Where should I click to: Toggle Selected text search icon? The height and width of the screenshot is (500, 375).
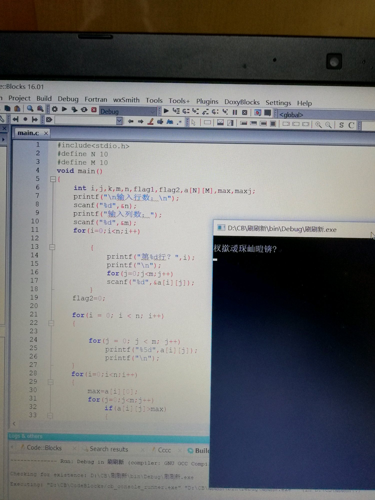160,122
